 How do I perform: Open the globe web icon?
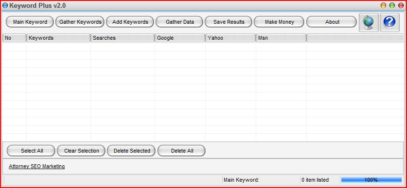click(369, 22)
